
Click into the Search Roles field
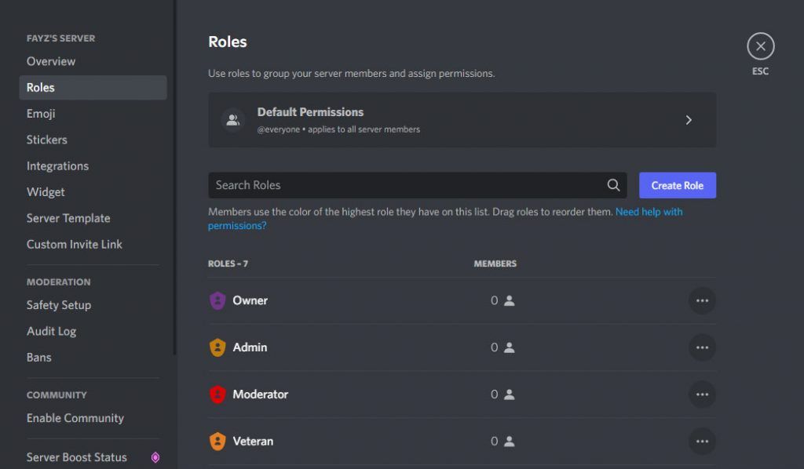(x=418, y=185)
